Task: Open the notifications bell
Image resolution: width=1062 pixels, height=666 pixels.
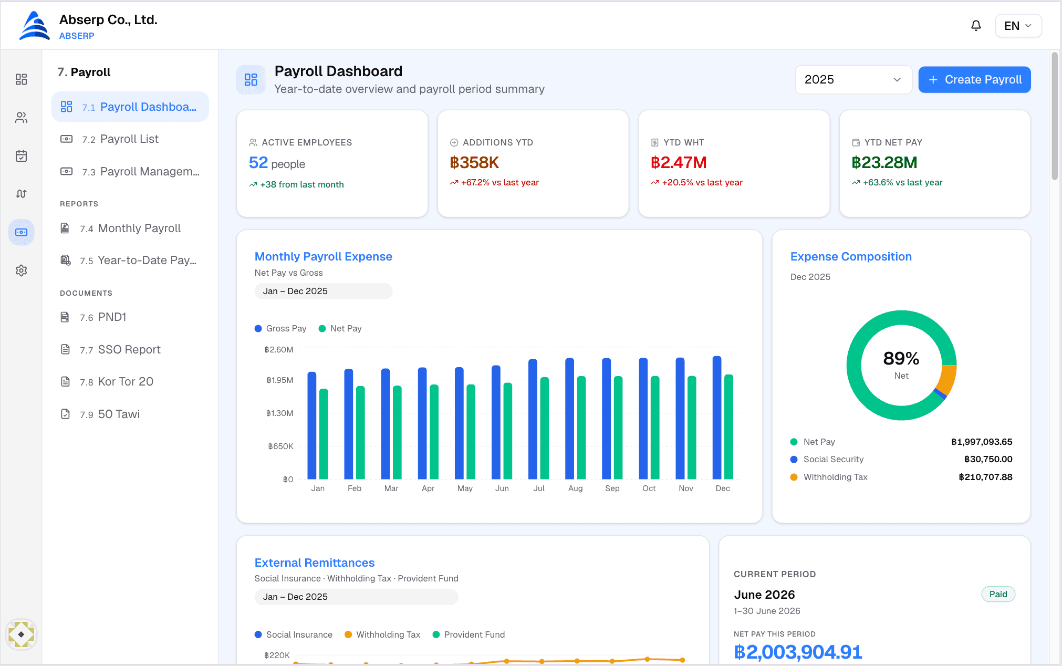Action: pos(976,26)
